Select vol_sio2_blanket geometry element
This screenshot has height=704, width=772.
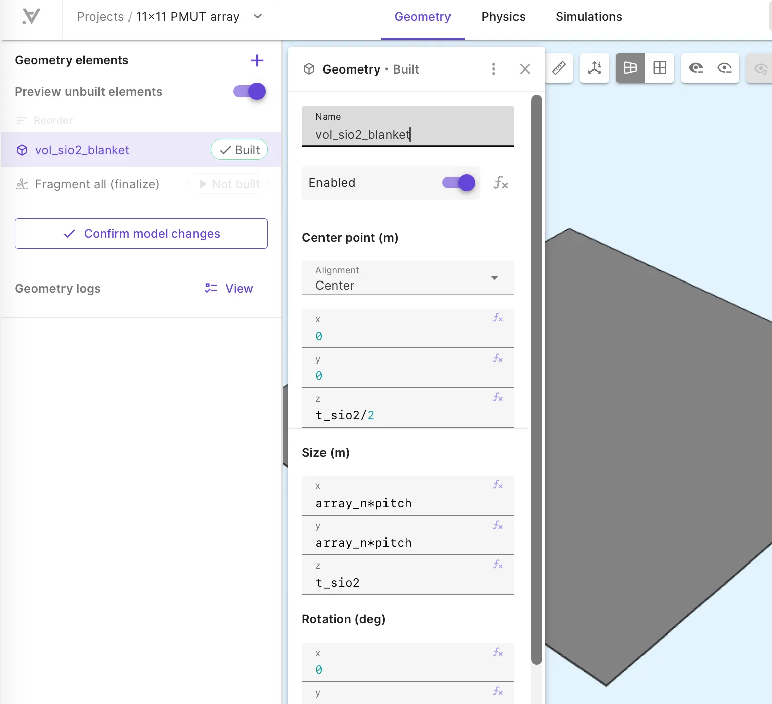(x=141, y=150)
